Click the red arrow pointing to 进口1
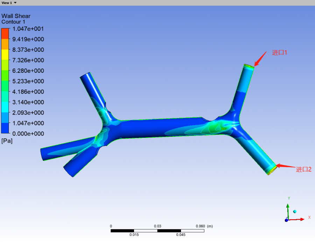 261,58
